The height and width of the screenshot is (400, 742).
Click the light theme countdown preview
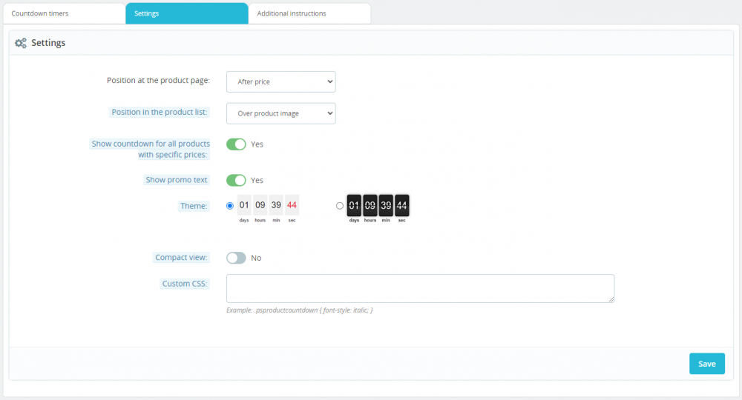coord(268,209)
